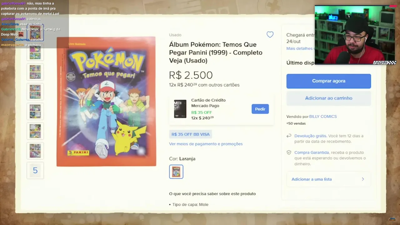Viewport: 400px width, 225px height.
Task: Enlarge the main Pokémon album cover image
Action: pyautogui.click(x=106, y=102)
